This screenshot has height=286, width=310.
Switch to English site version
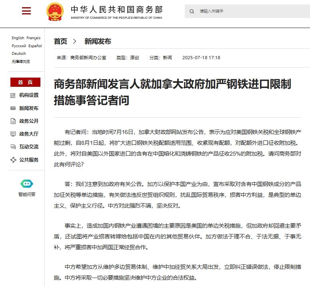(x=18, y=38)
